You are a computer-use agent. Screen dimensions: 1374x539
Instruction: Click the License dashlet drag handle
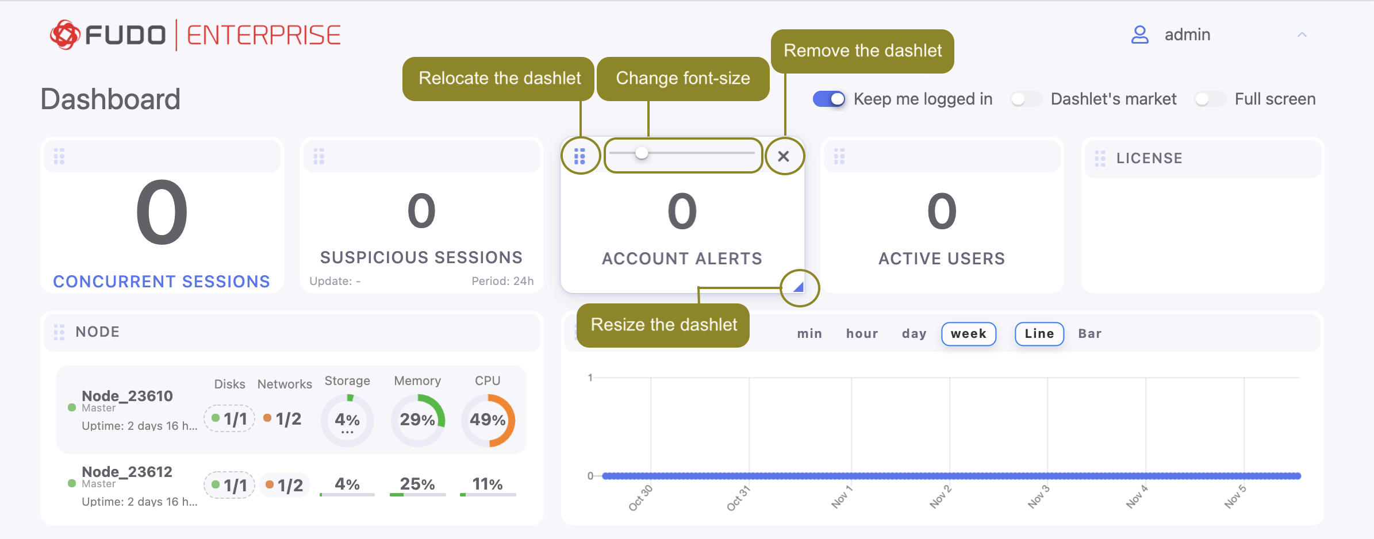coord(1100,159)
